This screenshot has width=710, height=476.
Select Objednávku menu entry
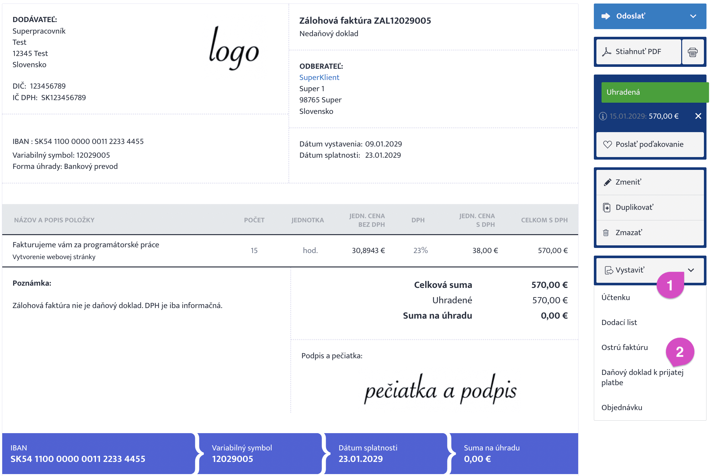[622, 408]
